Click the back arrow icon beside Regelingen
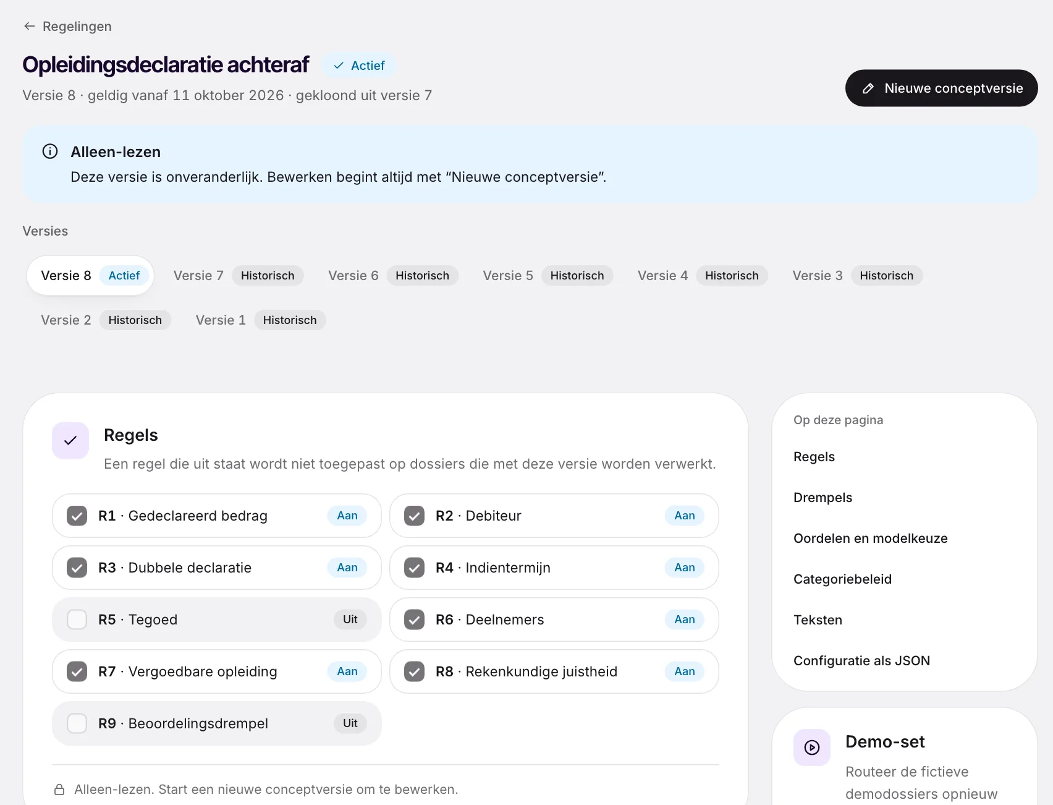Image resolution: width=1053 pixels, height=805 pixels. tap(29, 26)
